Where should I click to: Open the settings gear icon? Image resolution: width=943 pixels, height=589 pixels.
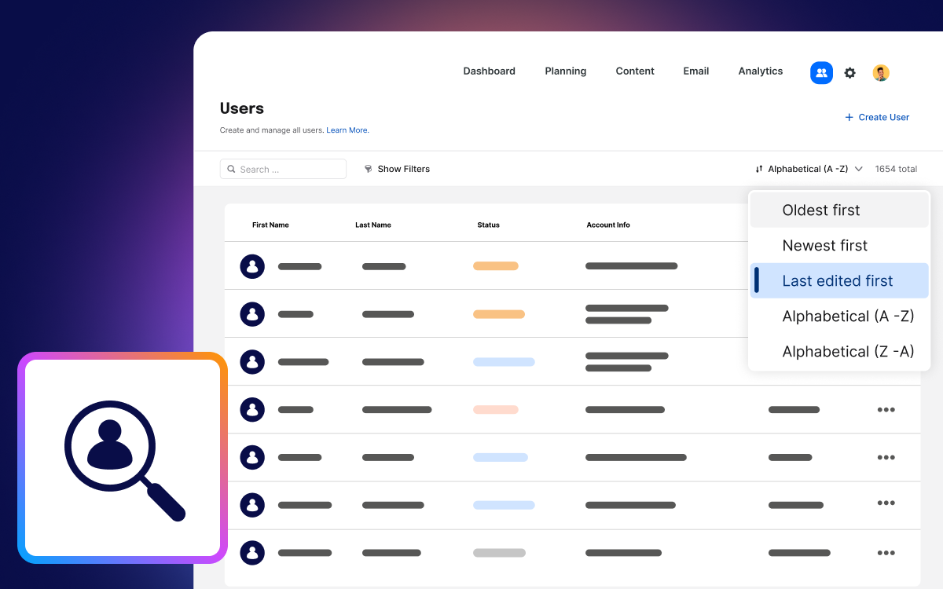tap(849, 73)
